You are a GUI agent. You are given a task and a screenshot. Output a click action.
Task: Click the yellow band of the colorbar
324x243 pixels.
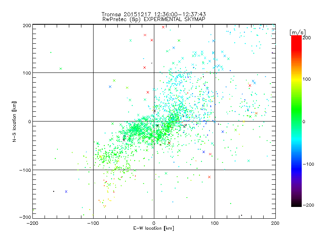[296, 79]
